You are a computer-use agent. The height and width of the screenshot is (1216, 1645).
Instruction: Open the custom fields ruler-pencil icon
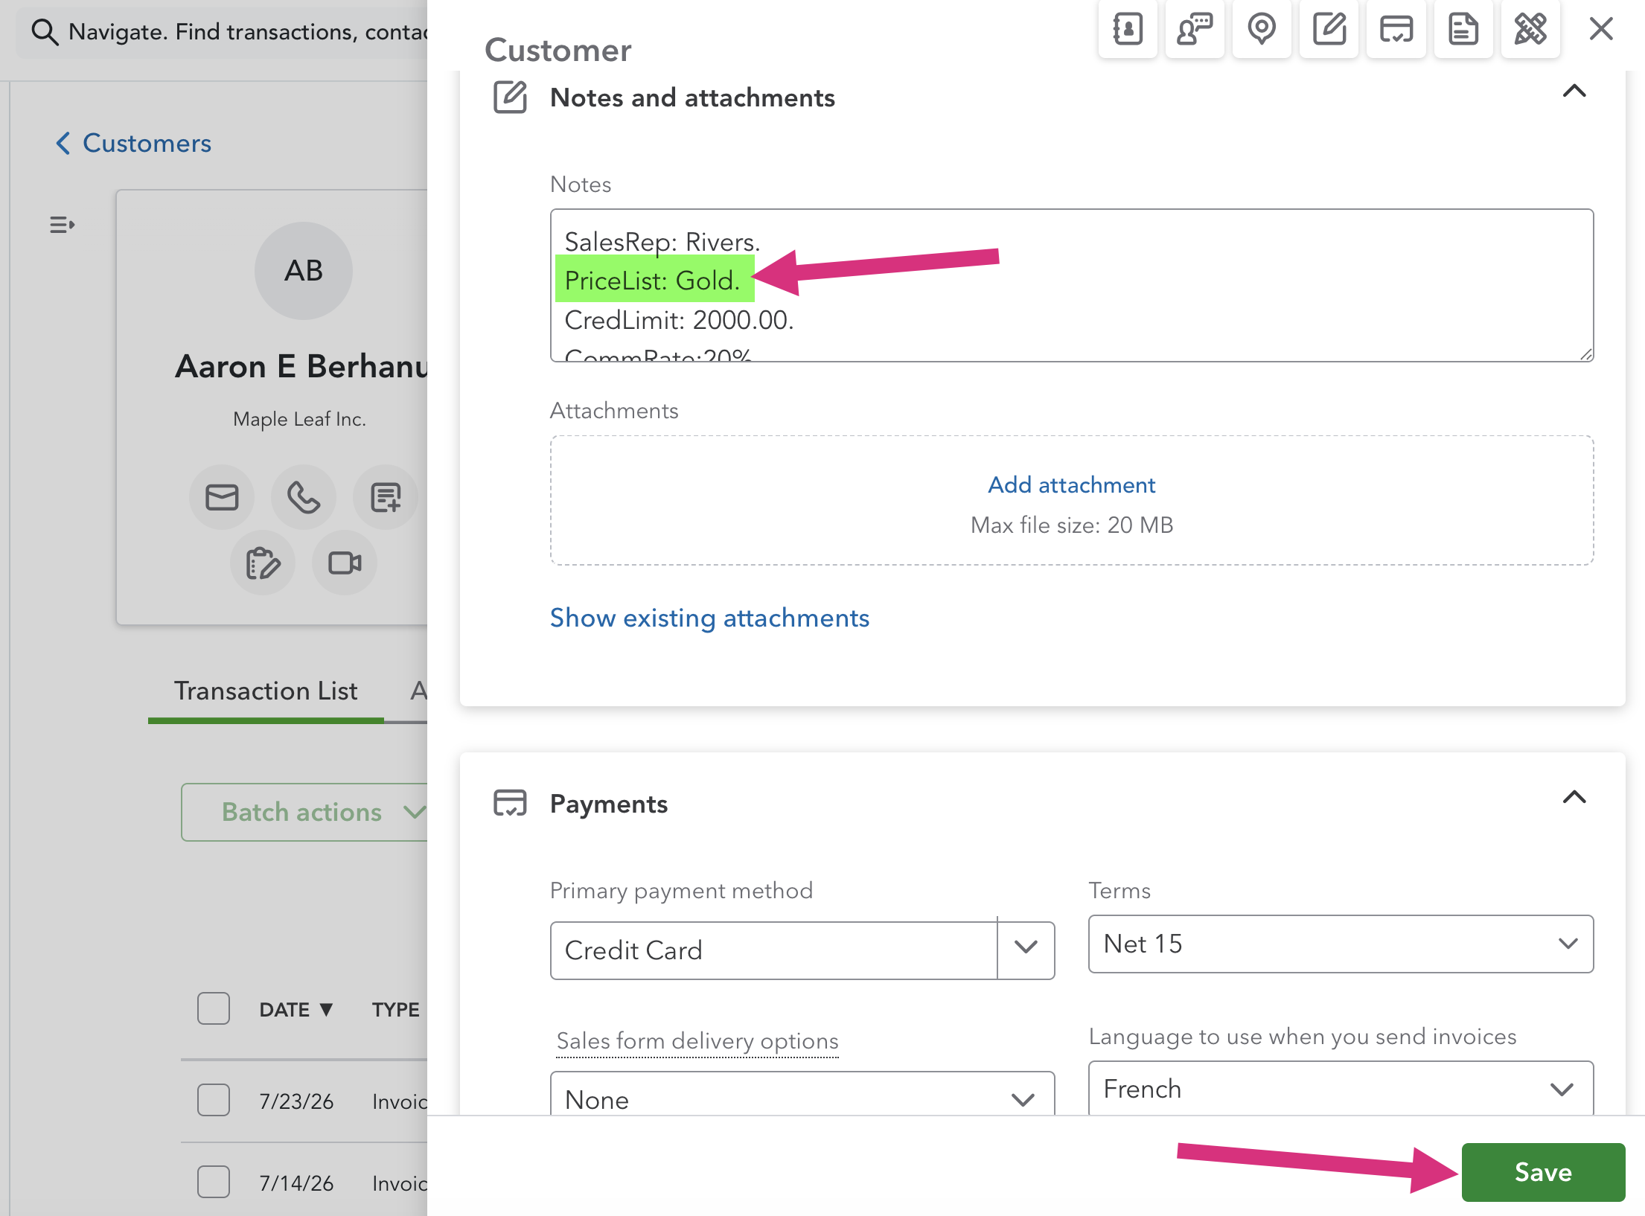(1530, 30)
